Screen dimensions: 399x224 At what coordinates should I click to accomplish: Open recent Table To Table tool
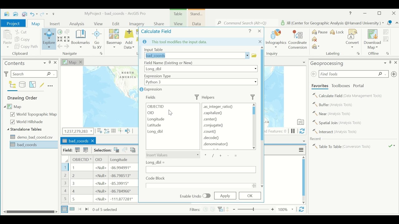(x=341, y=147)
